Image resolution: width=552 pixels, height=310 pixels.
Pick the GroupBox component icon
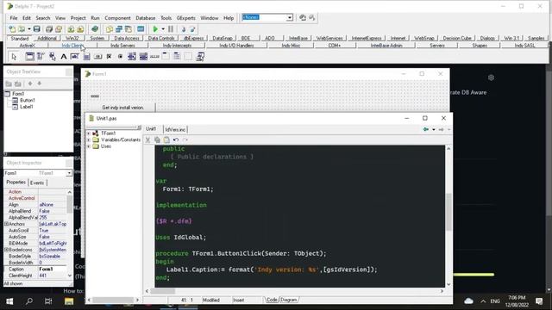pos(166,56)
